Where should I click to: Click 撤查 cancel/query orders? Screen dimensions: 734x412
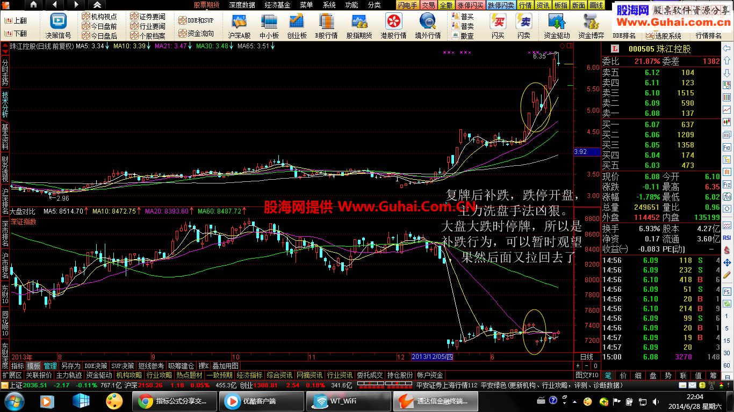(x=463, y=36)
